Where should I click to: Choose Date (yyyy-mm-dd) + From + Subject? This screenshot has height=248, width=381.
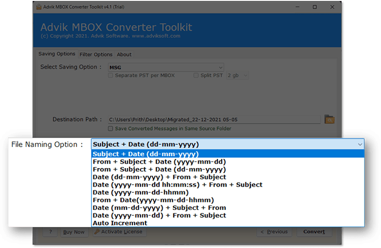(228, 216)
